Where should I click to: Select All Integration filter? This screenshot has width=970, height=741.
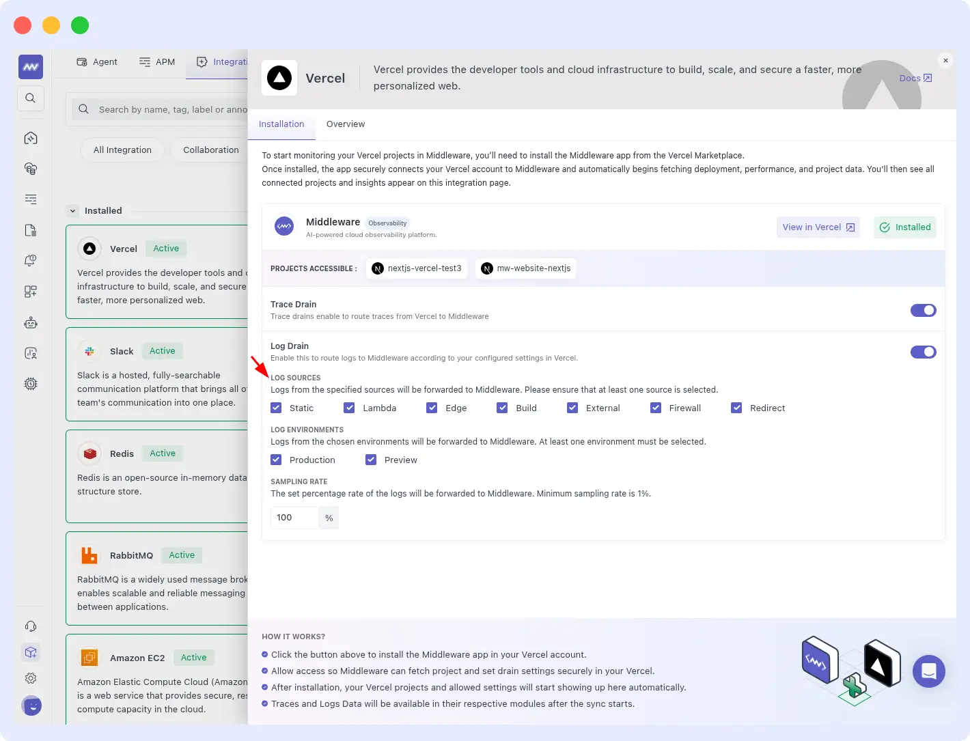tap(123, 150)
